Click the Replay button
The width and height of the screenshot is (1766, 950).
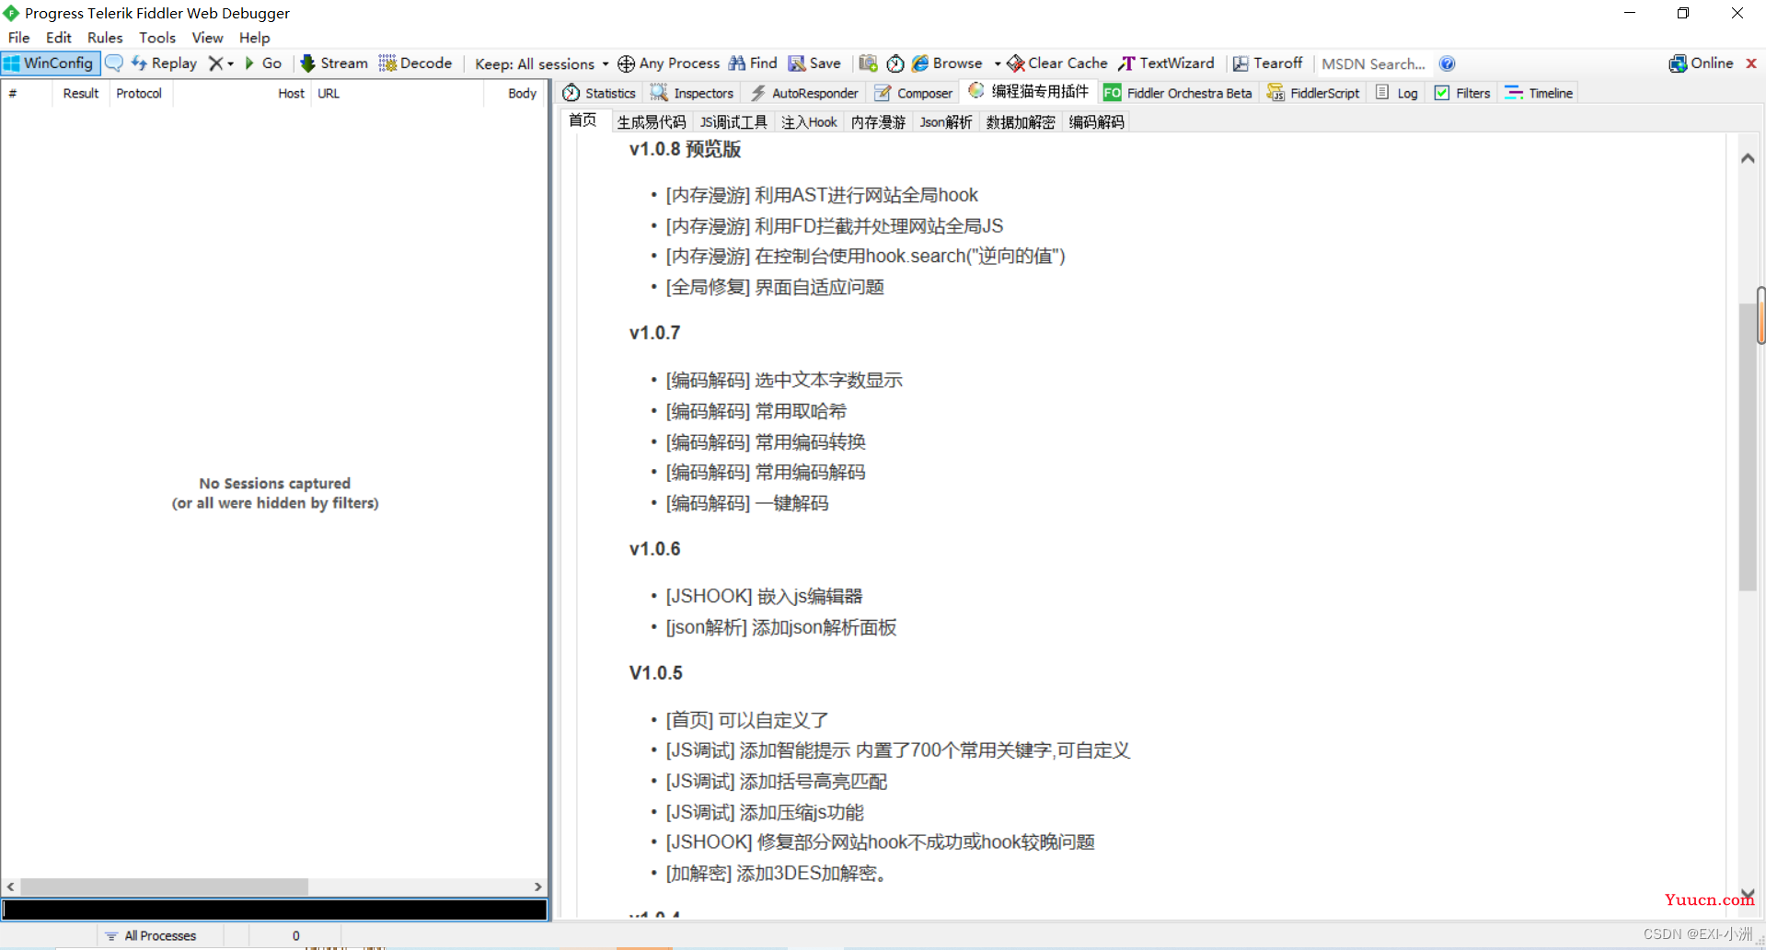164,63
